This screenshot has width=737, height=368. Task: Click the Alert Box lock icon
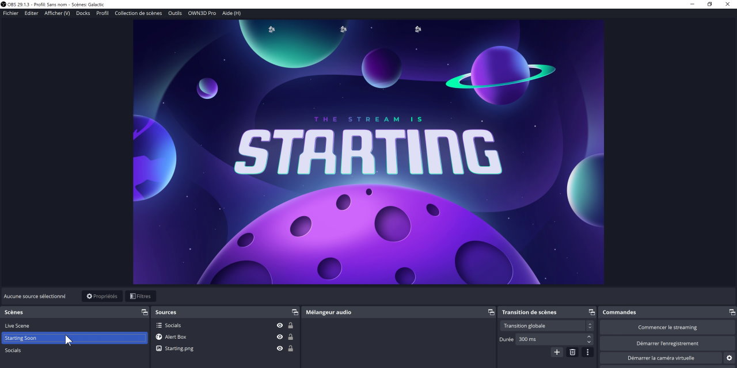291,337
